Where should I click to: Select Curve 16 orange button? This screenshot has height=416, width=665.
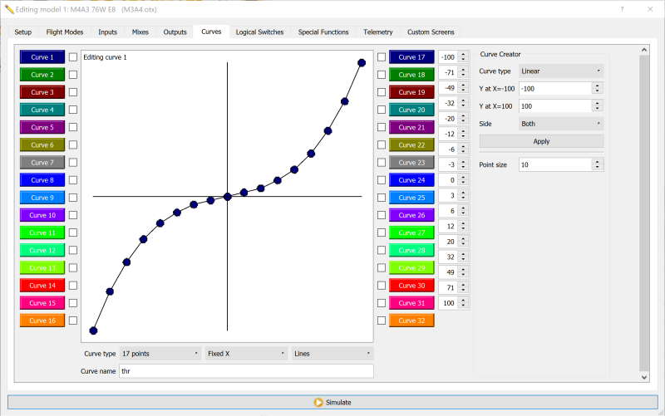pos(42,321)
